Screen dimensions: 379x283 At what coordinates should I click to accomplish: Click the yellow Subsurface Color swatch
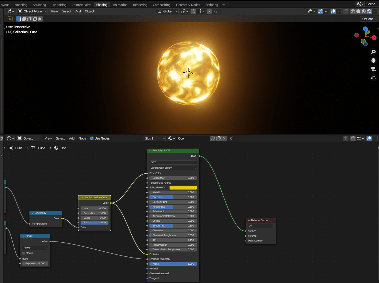(x=183, y=187)
